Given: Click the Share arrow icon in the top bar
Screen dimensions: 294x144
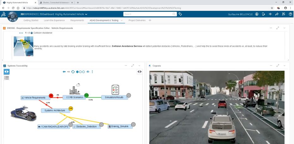Looking at the screenshot, I should [277, 14].
